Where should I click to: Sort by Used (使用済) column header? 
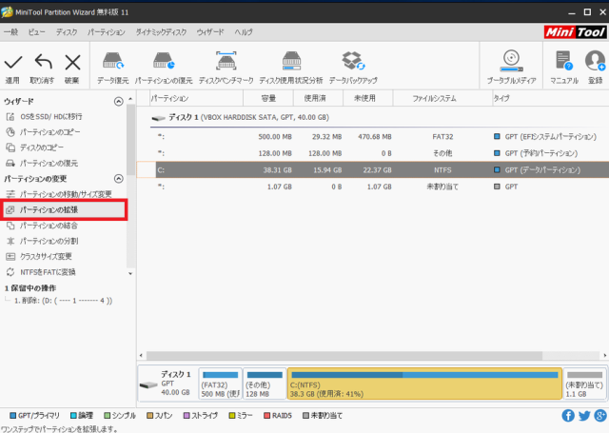tap(318, 98)
